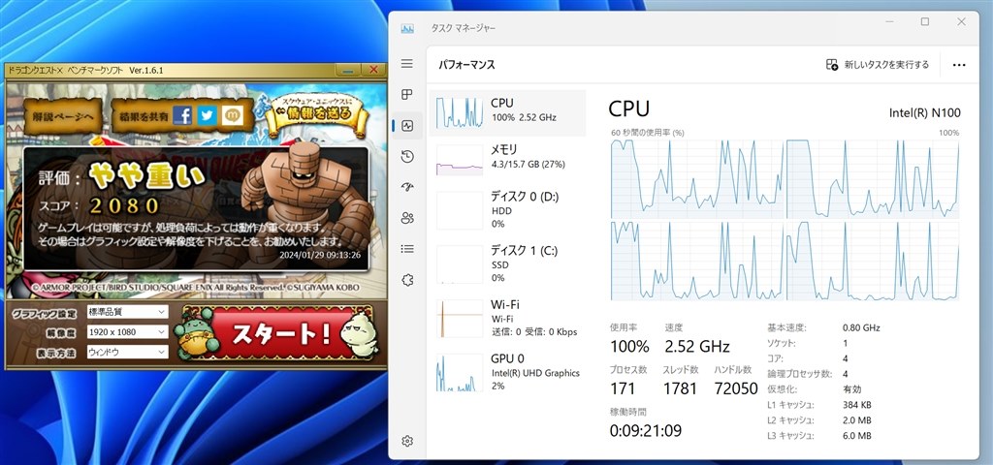Click the Task Manager title bar app icon
The width and height of the screenshot is (993, 465).
(x=407, y=28)
